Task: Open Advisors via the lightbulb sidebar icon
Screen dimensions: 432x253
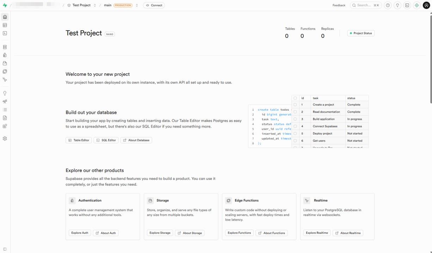Action: (x=5, y=93)
